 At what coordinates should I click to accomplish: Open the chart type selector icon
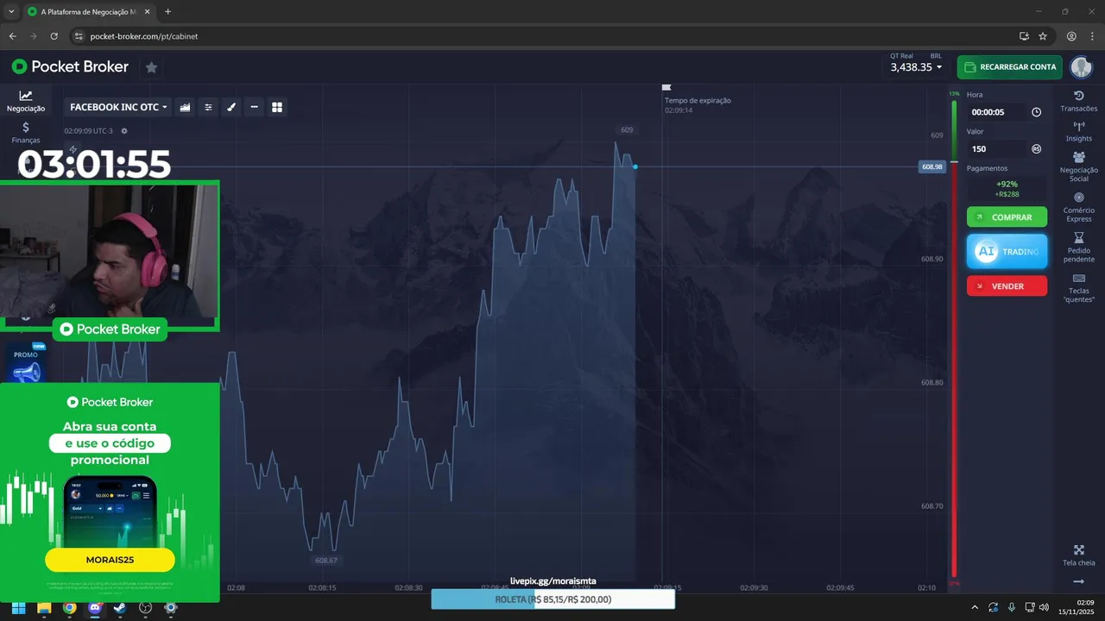(x=185, y=107)
